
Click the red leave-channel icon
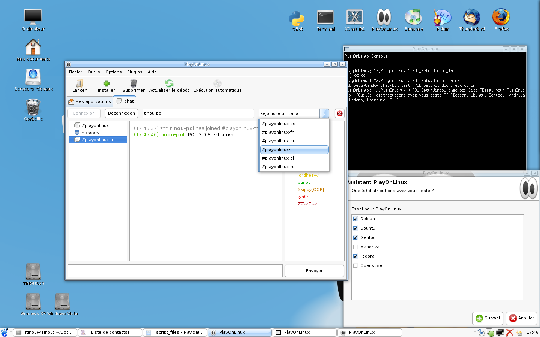[340, 113]
